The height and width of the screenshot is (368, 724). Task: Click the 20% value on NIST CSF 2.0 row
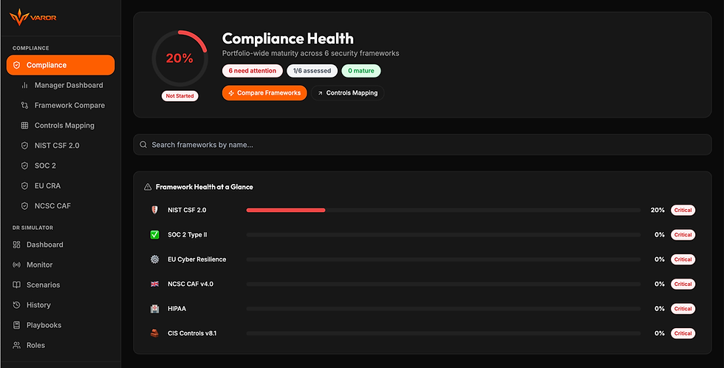click(658, 210)
